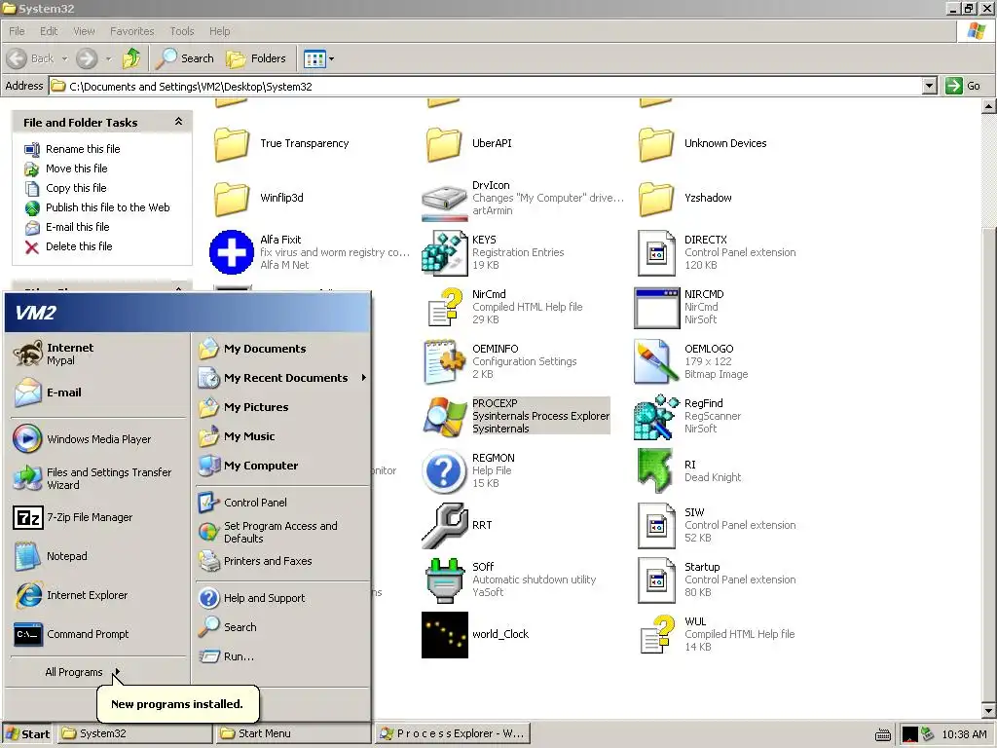
Task: Expand All Programs in Start menu
Action: pos(82,672)
